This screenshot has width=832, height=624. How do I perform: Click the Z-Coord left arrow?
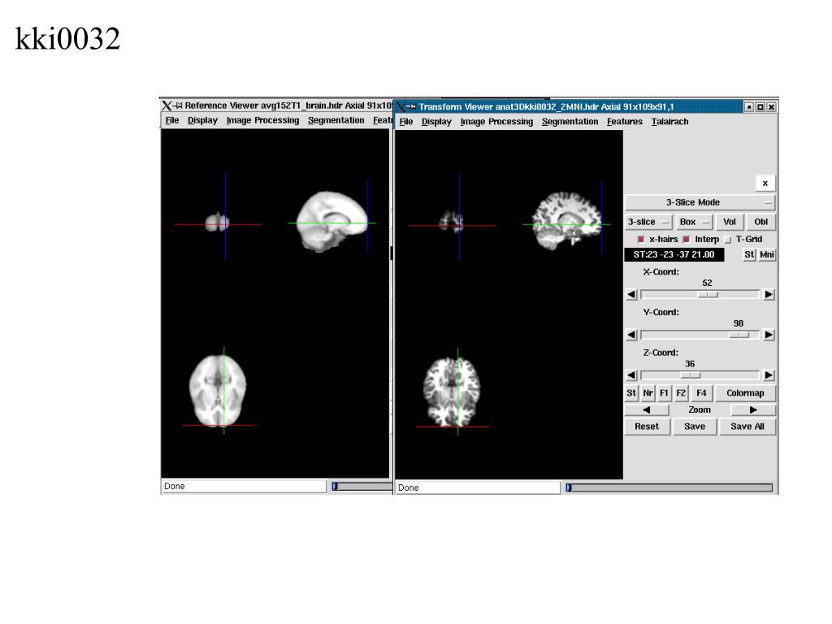(630, 375)
